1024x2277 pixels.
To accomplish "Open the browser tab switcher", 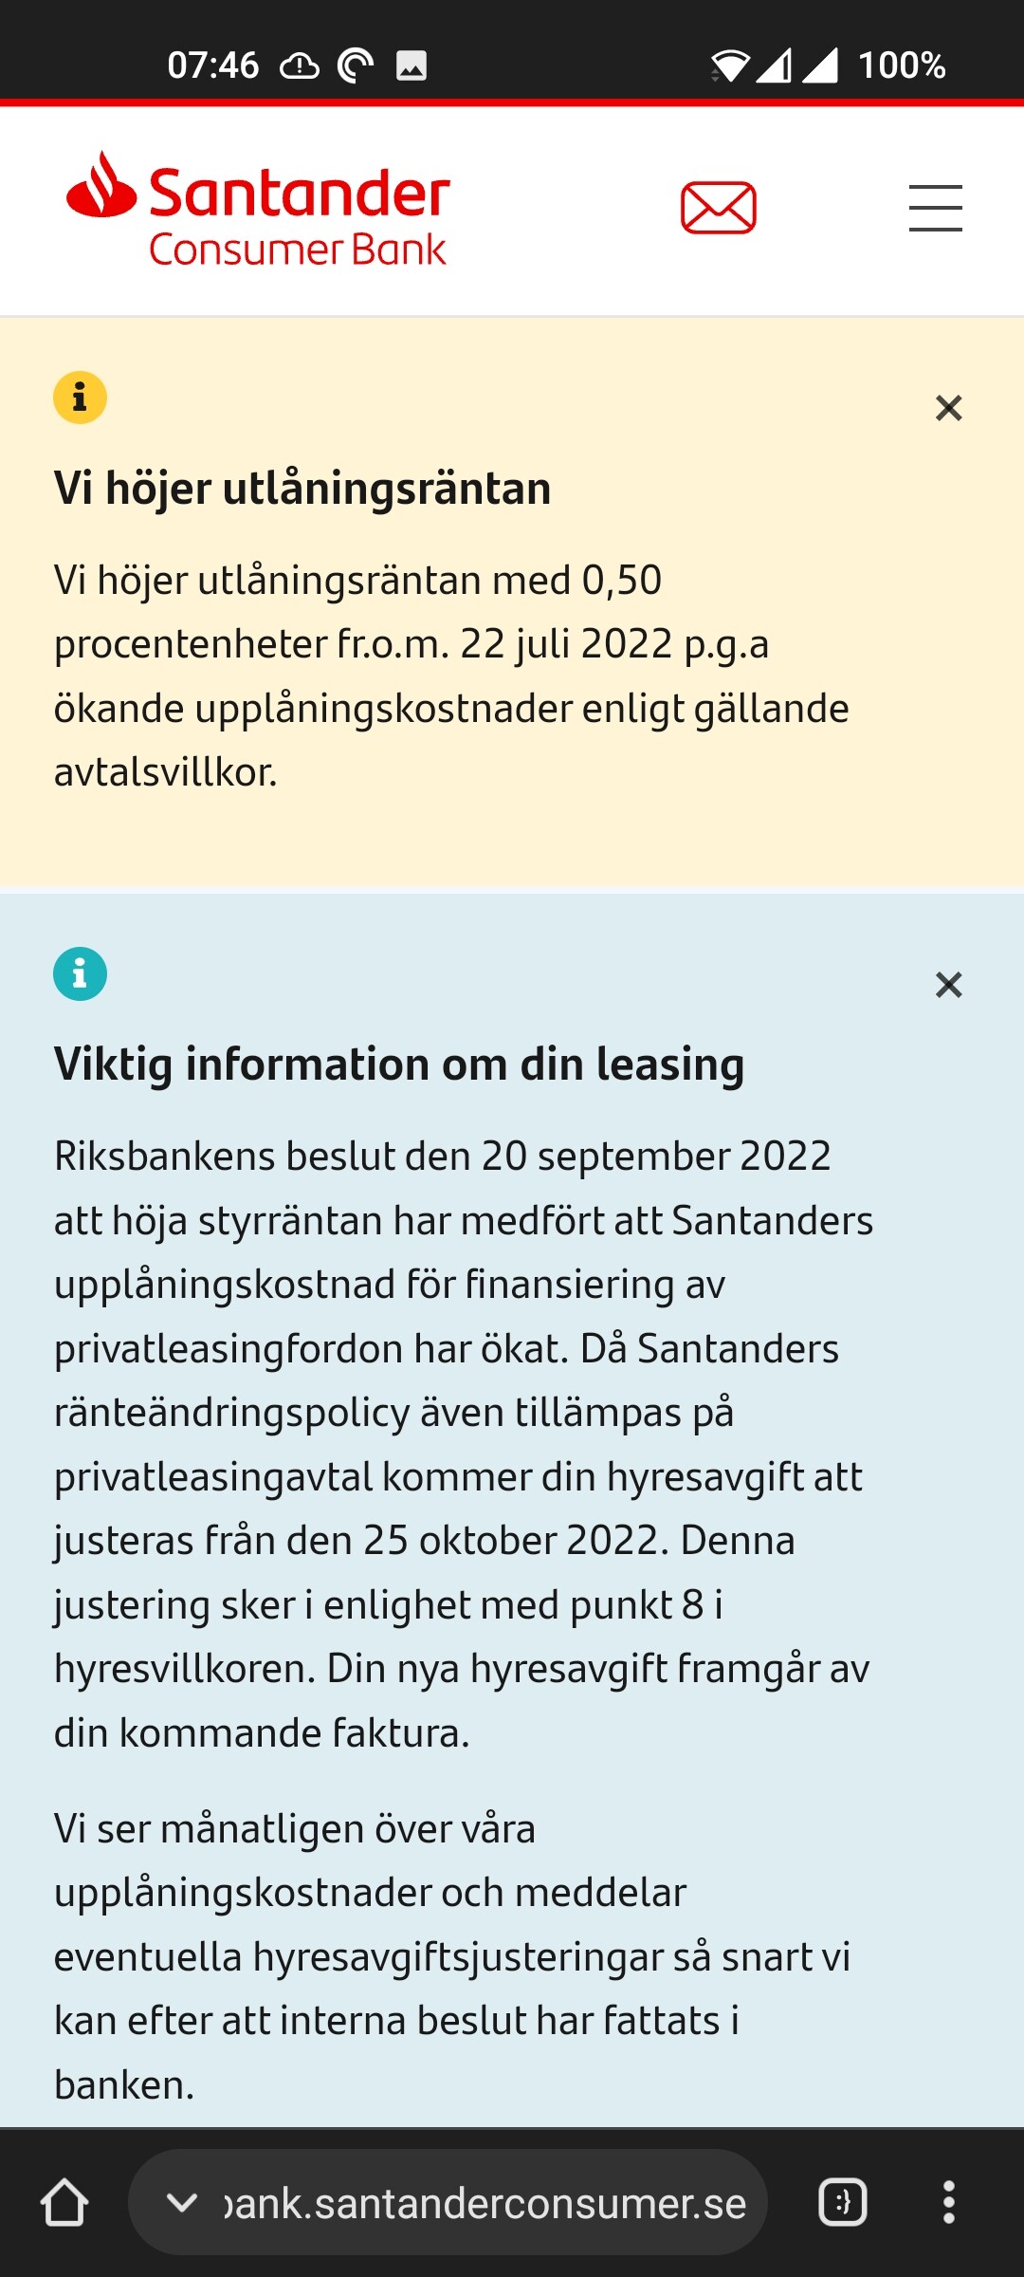I will (842, 2202).
